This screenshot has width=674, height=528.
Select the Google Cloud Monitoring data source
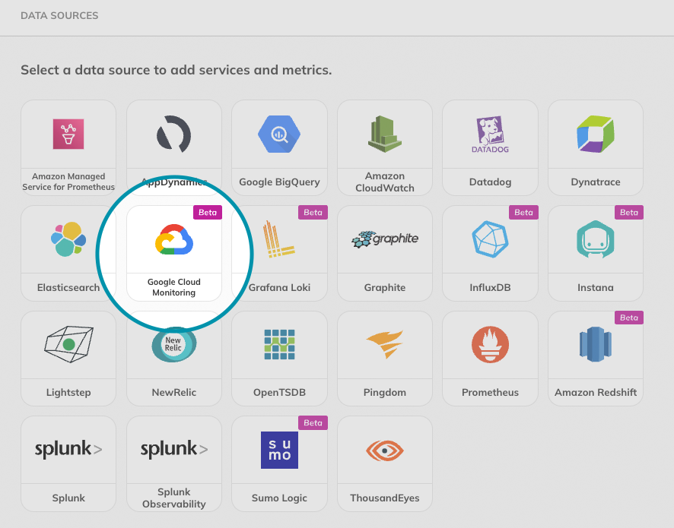173,253
